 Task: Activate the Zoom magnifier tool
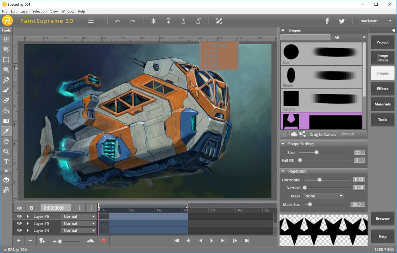(6, 152)
